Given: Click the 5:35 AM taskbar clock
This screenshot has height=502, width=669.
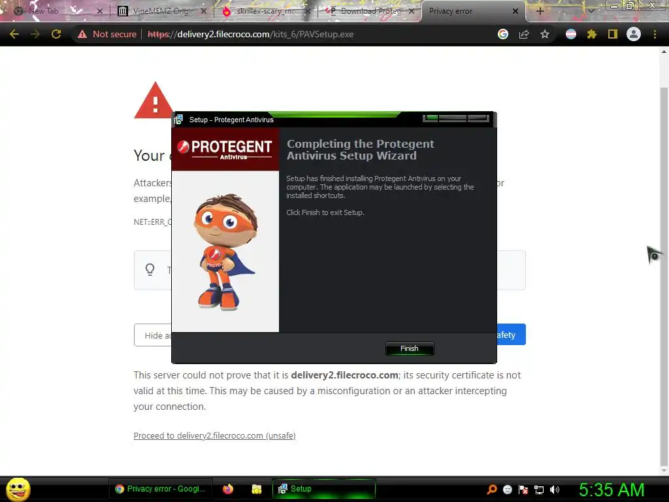Looking at the screenshot, I should point(611,490).
